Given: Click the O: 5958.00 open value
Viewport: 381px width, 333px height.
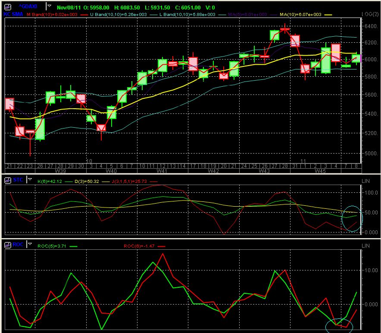Looking at the screenshot, I should tap(96, 7).
